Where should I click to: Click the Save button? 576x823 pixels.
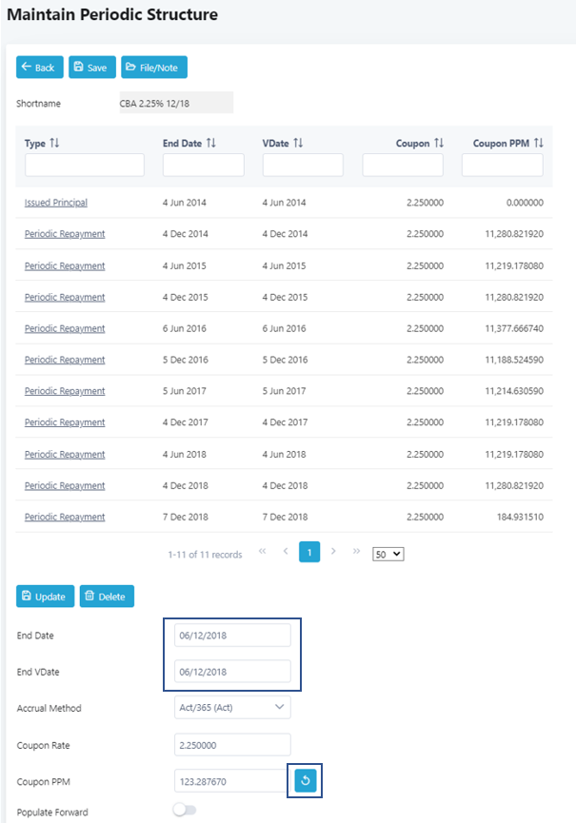(x=91, y=68)
